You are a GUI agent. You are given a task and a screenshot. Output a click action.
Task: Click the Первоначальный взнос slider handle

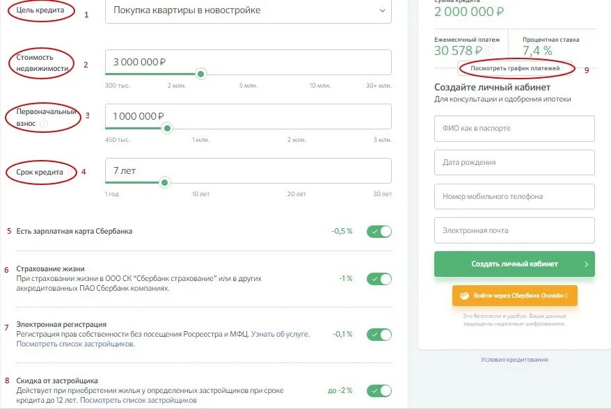pos(166,128)
